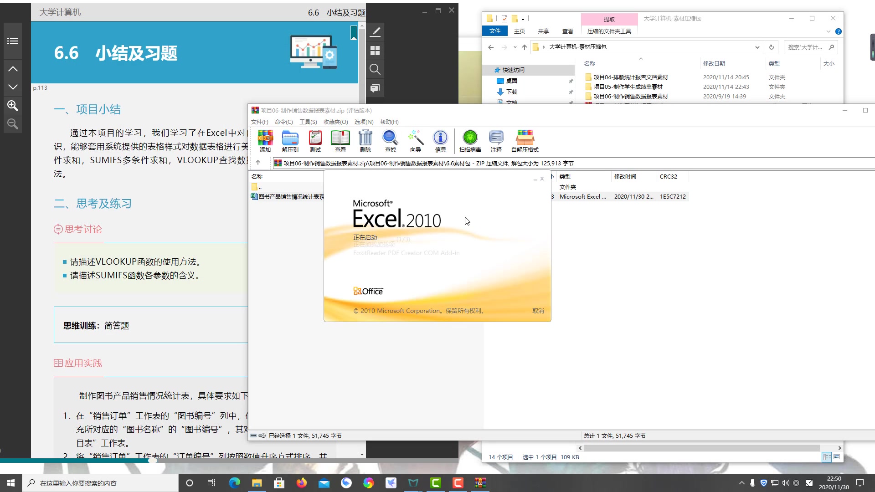Select Desktop (桌面) in Explorer sidebar
875x492 pixels.
pos(511,81)
